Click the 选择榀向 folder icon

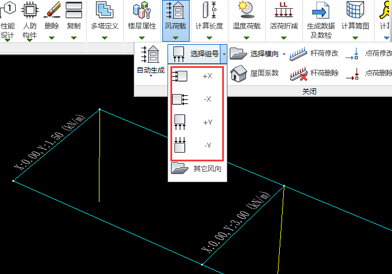(x=238, y=53)
